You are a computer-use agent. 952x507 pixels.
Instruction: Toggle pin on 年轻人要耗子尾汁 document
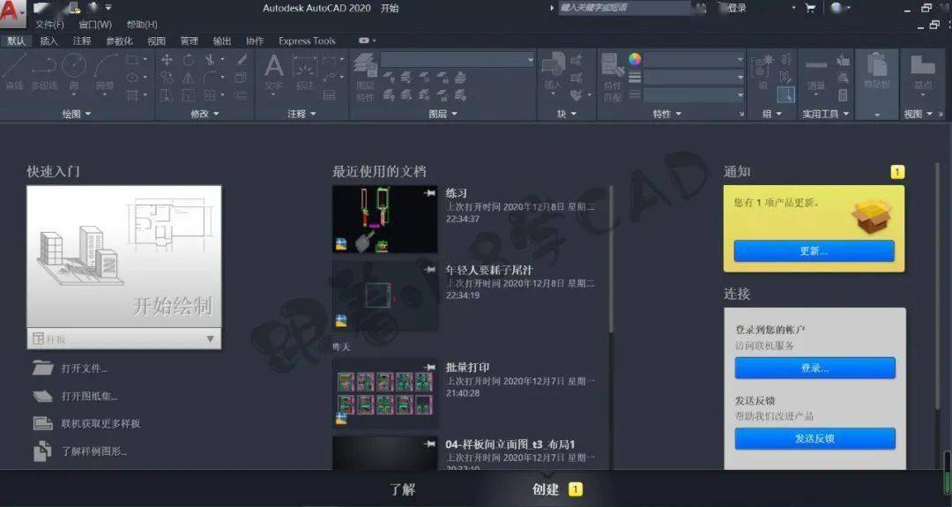430,270
